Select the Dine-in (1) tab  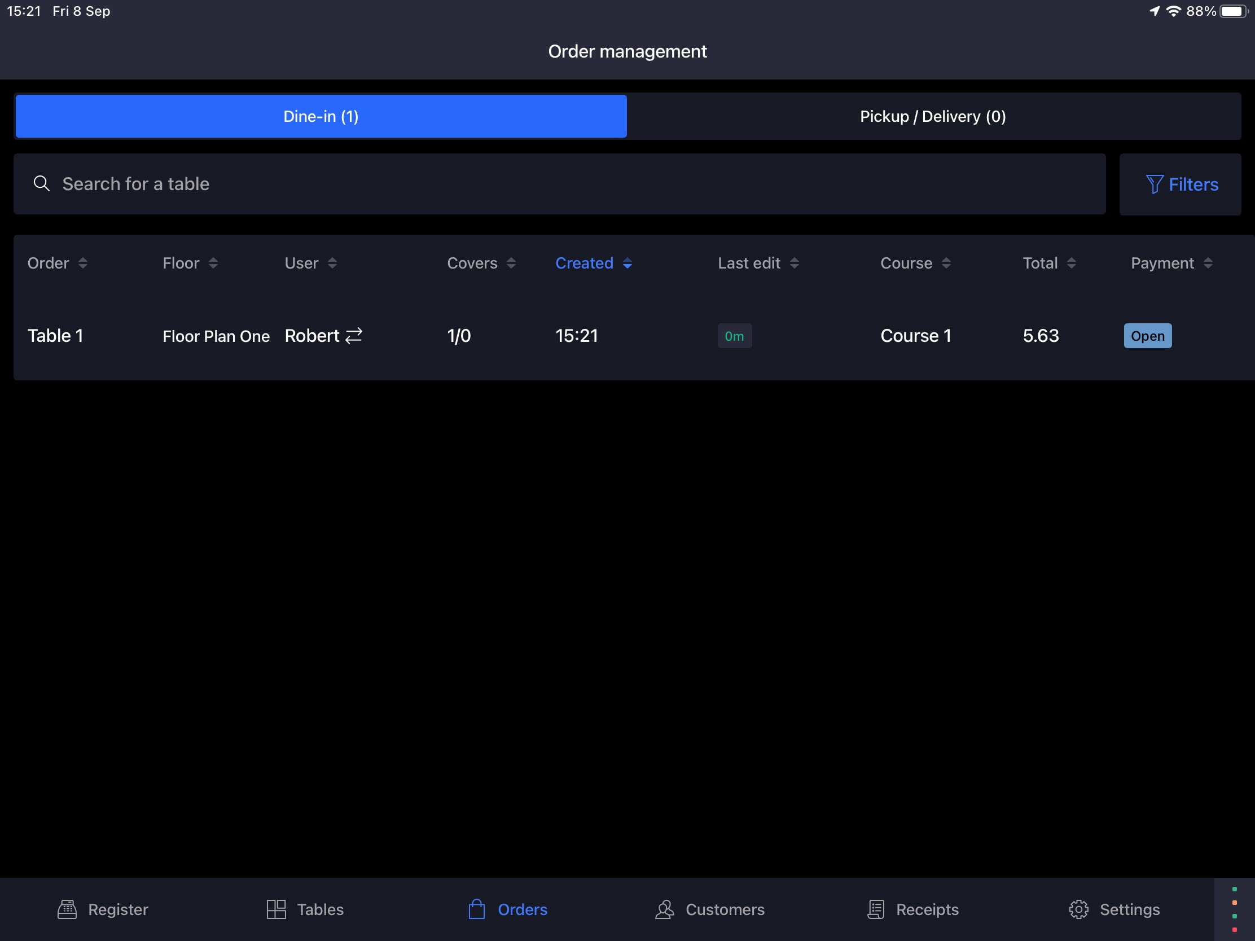coord(321,116)
